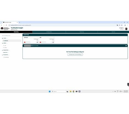Click the Sample Points panel header
Screen dimensions: 129x114
pyautogui.click(x=75, y=35)
